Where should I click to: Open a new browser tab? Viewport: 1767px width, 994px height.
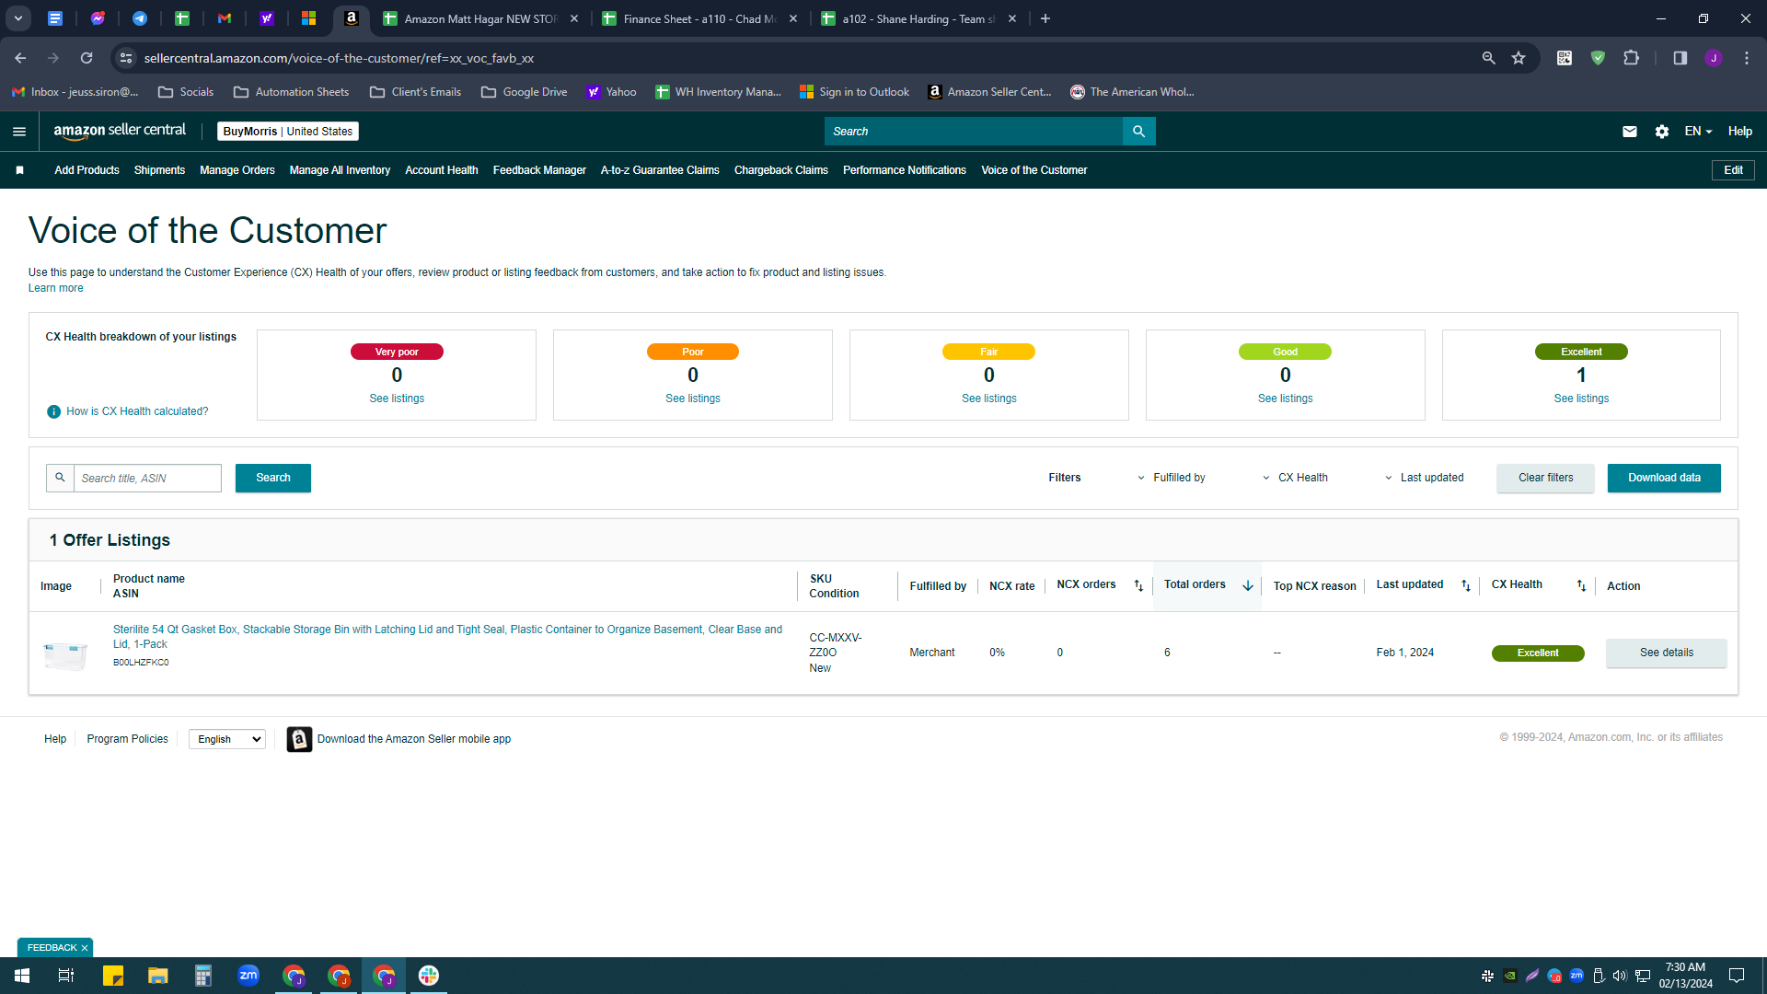tap(1045, 18)
